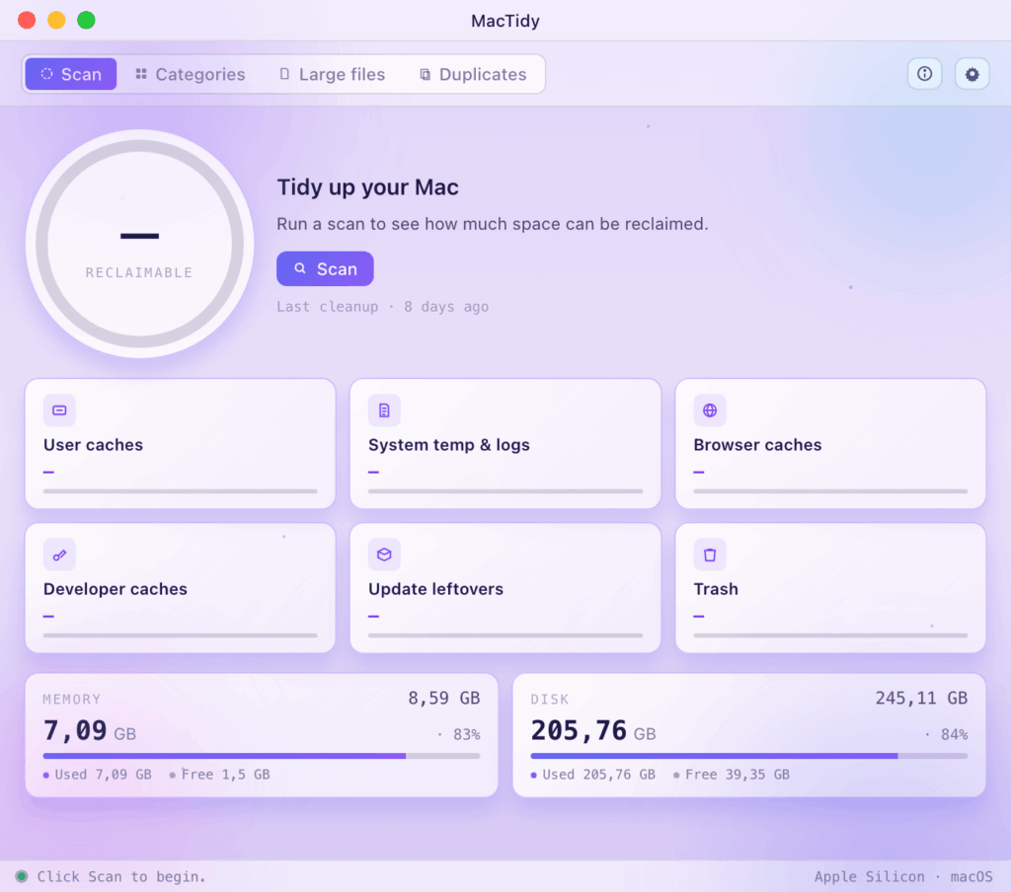This screenshot has height=892, width=1011.
Task: Open the Developer caches card title
Action: coord(115,589)
